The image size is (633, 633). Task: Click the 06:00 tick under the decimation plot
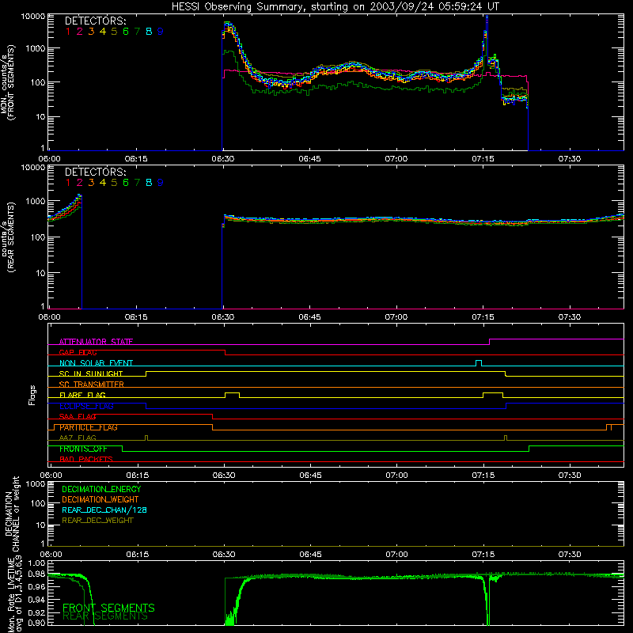pyautogui.click(x=51, y=555)
